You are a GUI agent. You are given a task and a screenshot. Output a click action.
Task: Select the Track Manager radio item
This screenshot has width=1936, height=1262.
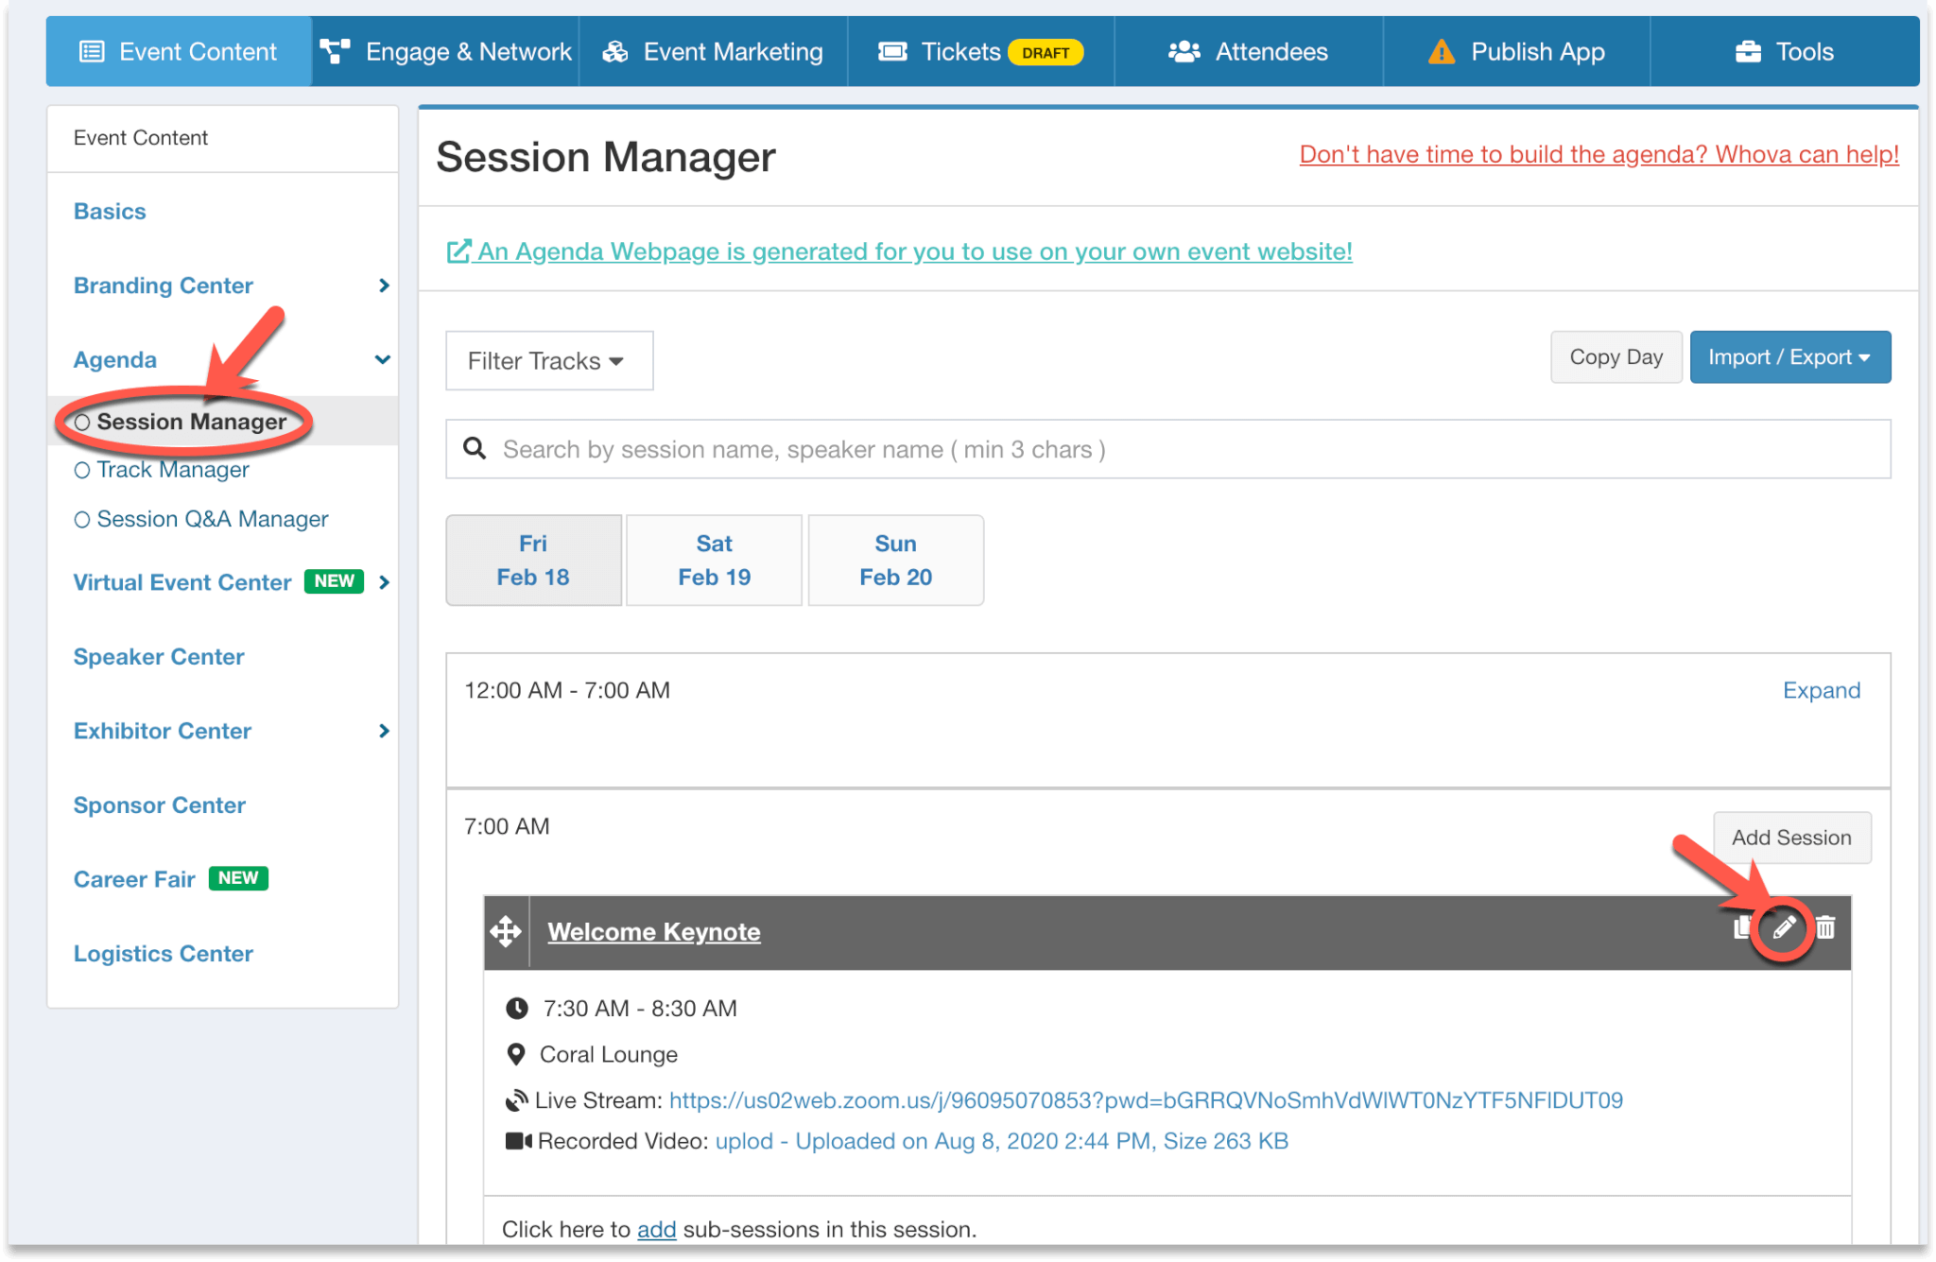click(172, 470)
